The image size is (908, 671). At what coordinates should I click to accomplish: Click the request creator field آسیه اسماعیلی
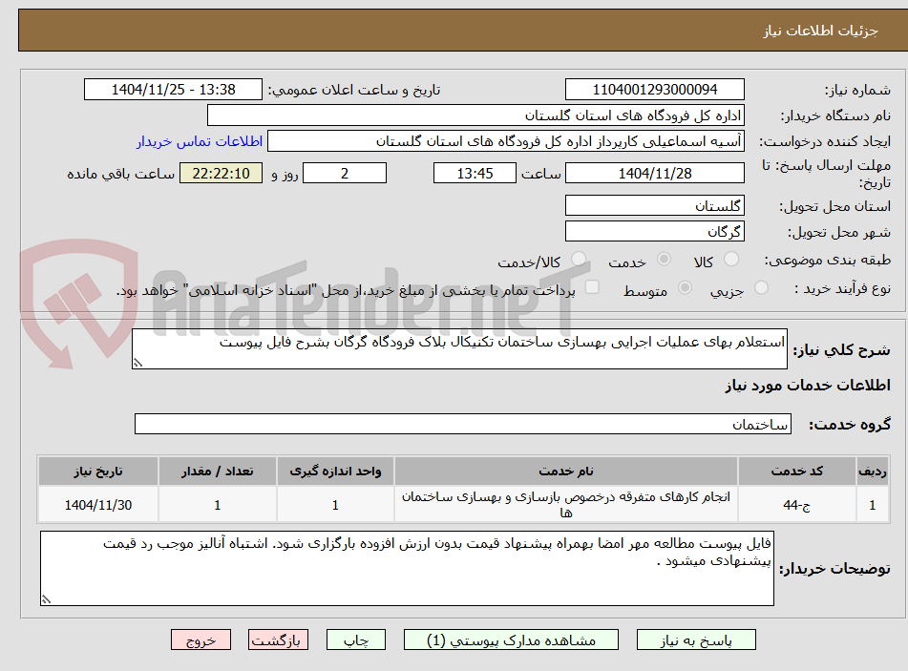[505, 141]
